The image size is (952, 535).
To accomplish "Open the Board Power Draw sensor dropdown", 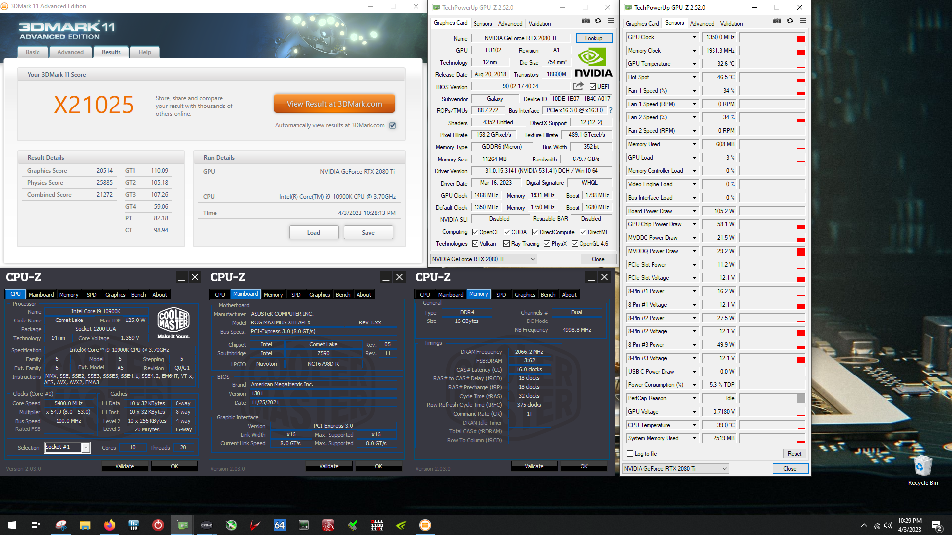I will coord(694,211).
